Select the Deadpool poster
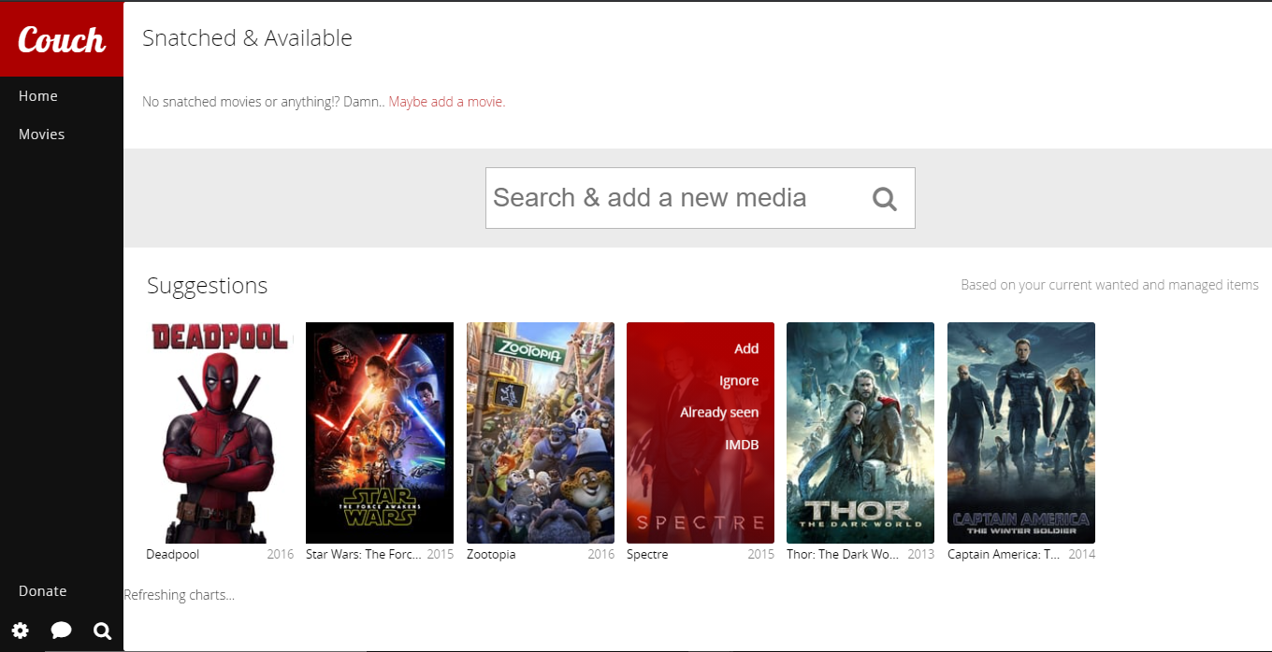Screen dimensions: 1272x652 point(218,432)
